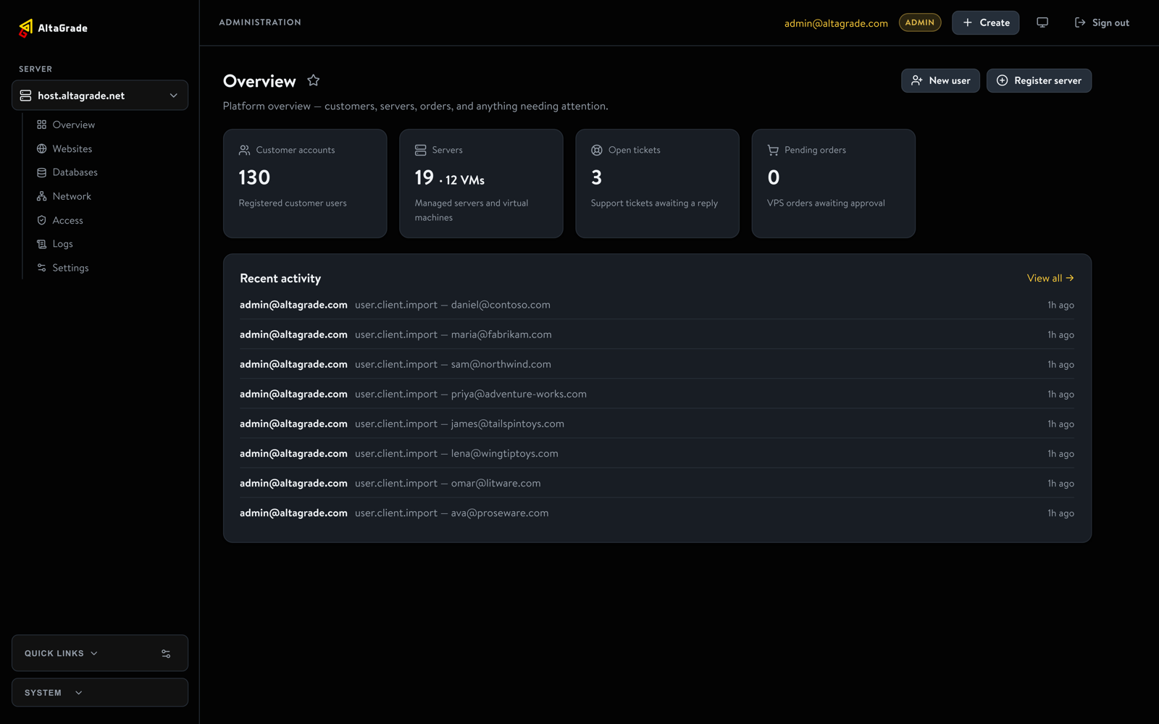Click the Customer accounts people icon
Image resolution: width=1159 pixels, height=724 pixels.
tap(244, 150)
